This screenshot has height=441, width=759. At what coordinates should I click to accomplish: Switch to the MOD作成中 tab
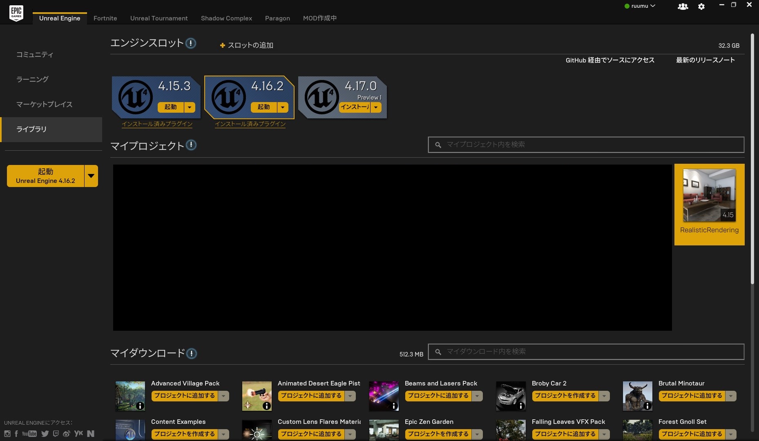pos(320,18)
